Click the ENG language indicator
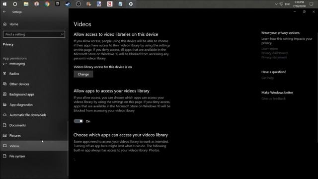The height and width of the screenshot is (179, 318). pyautogui.click(x=288, y=4)
